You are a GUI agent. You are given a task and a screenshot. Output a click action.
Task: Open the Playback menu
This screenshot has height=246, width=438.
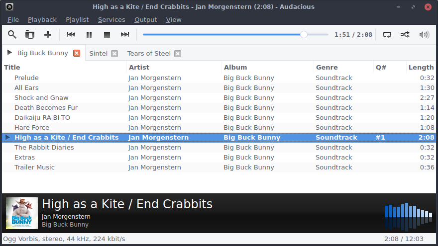point(42,19)
